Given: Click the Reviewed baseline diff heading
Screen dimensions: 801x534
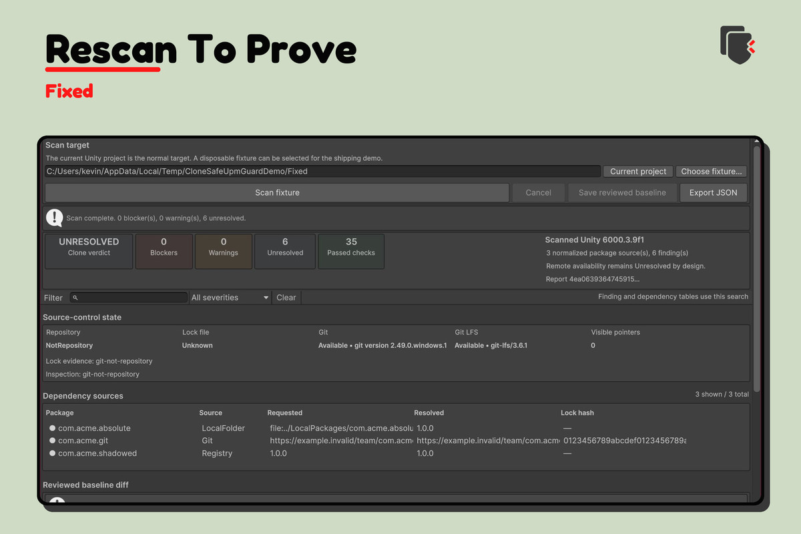Looking at the screenshot, I should coord(85,485).
